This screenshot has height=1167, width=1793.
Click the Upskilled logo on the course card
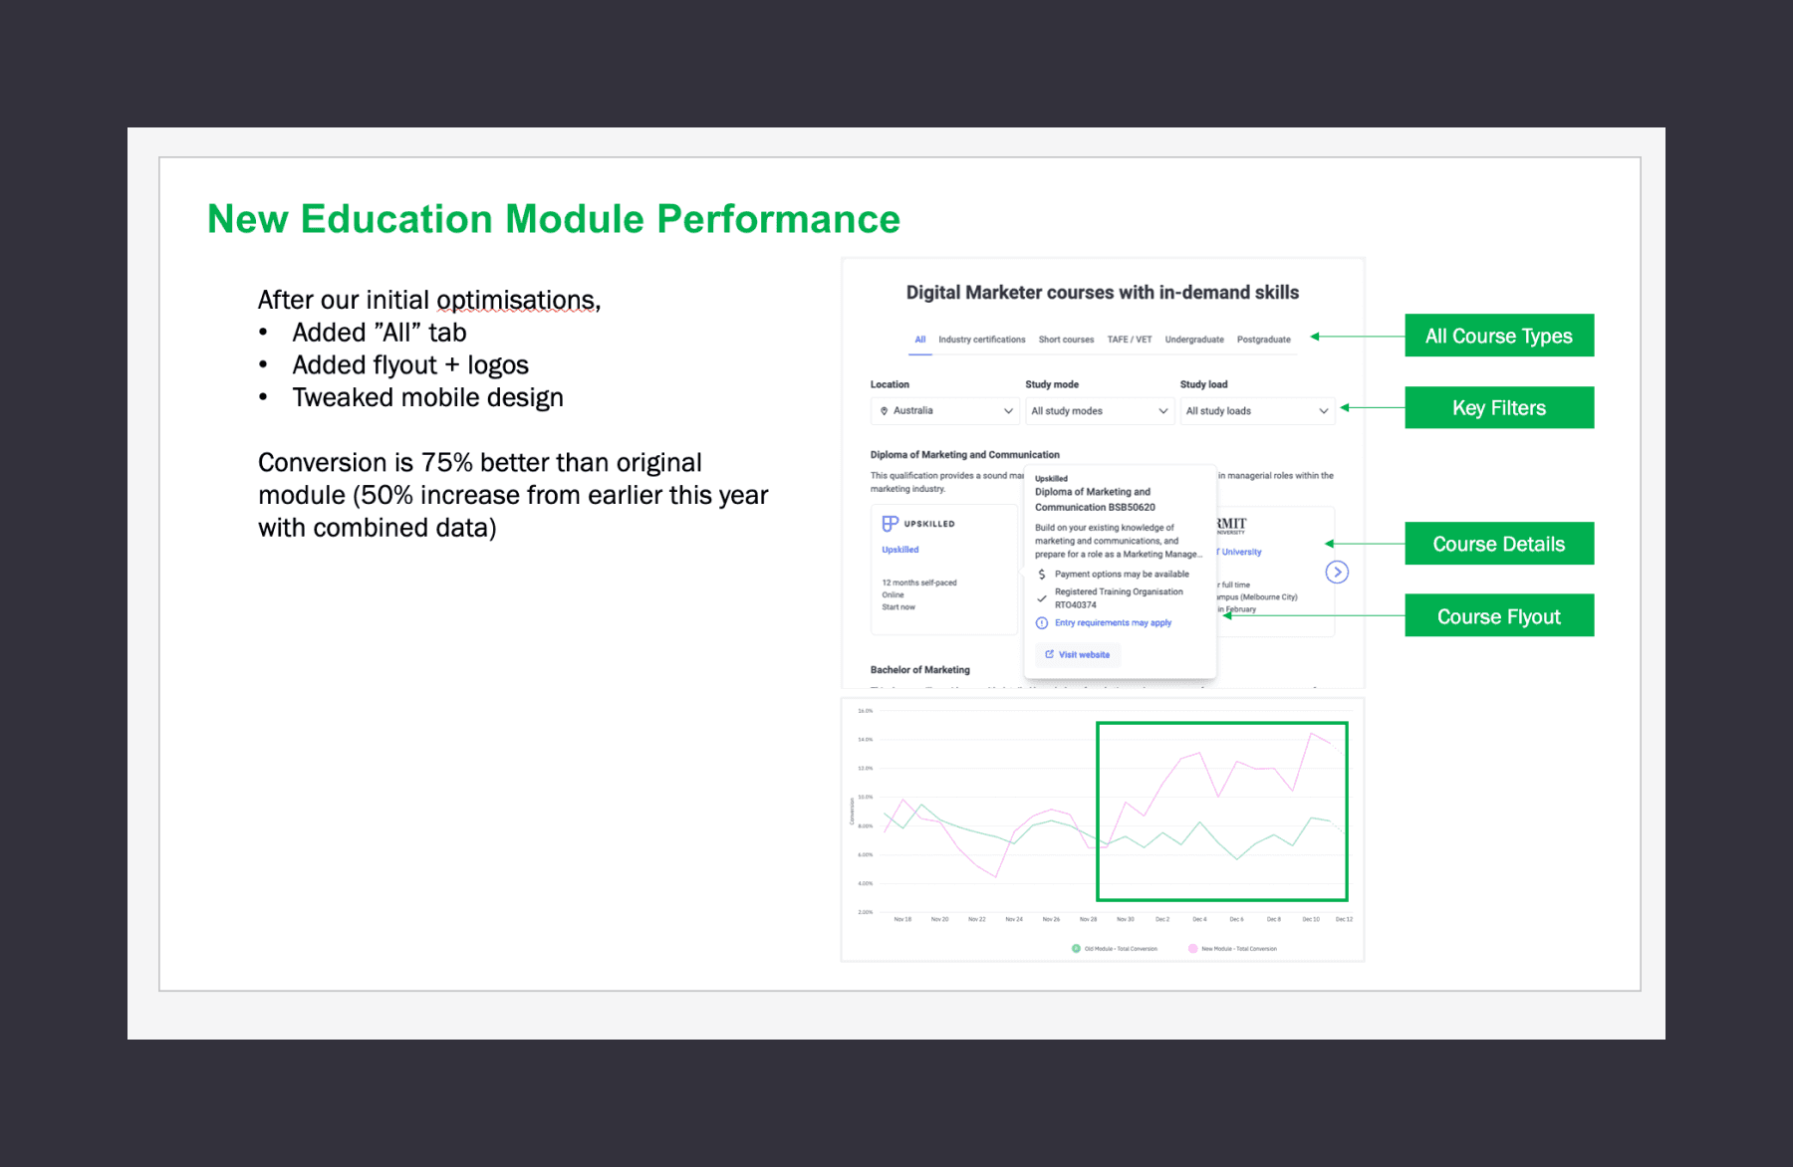point(918,523)
